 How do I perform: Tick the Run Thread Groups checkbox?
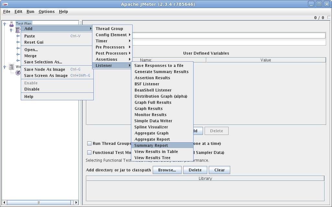click(89, 144)
